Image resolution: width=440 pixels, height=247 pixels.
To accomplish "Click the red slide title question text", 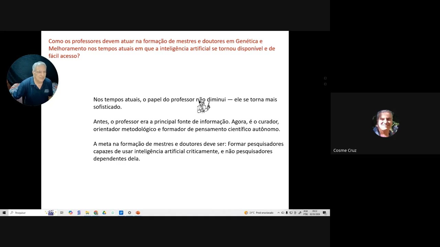I will [162, 48].
